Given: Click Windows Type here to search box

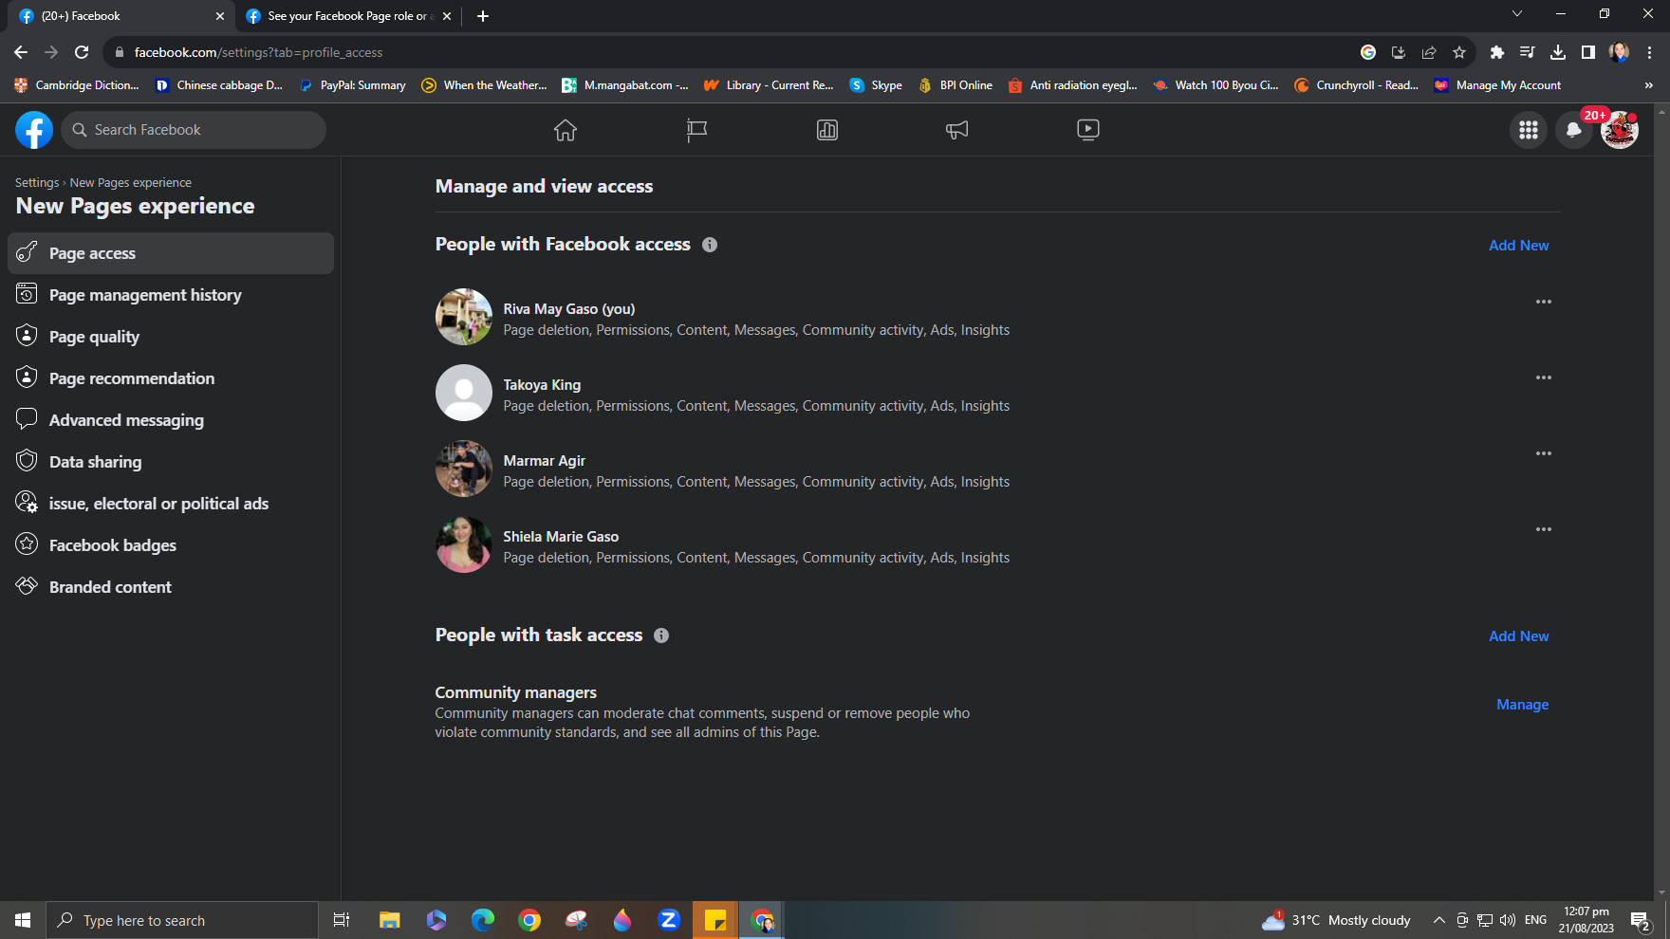Looking at the screenshot, I should tap(182, 920).
